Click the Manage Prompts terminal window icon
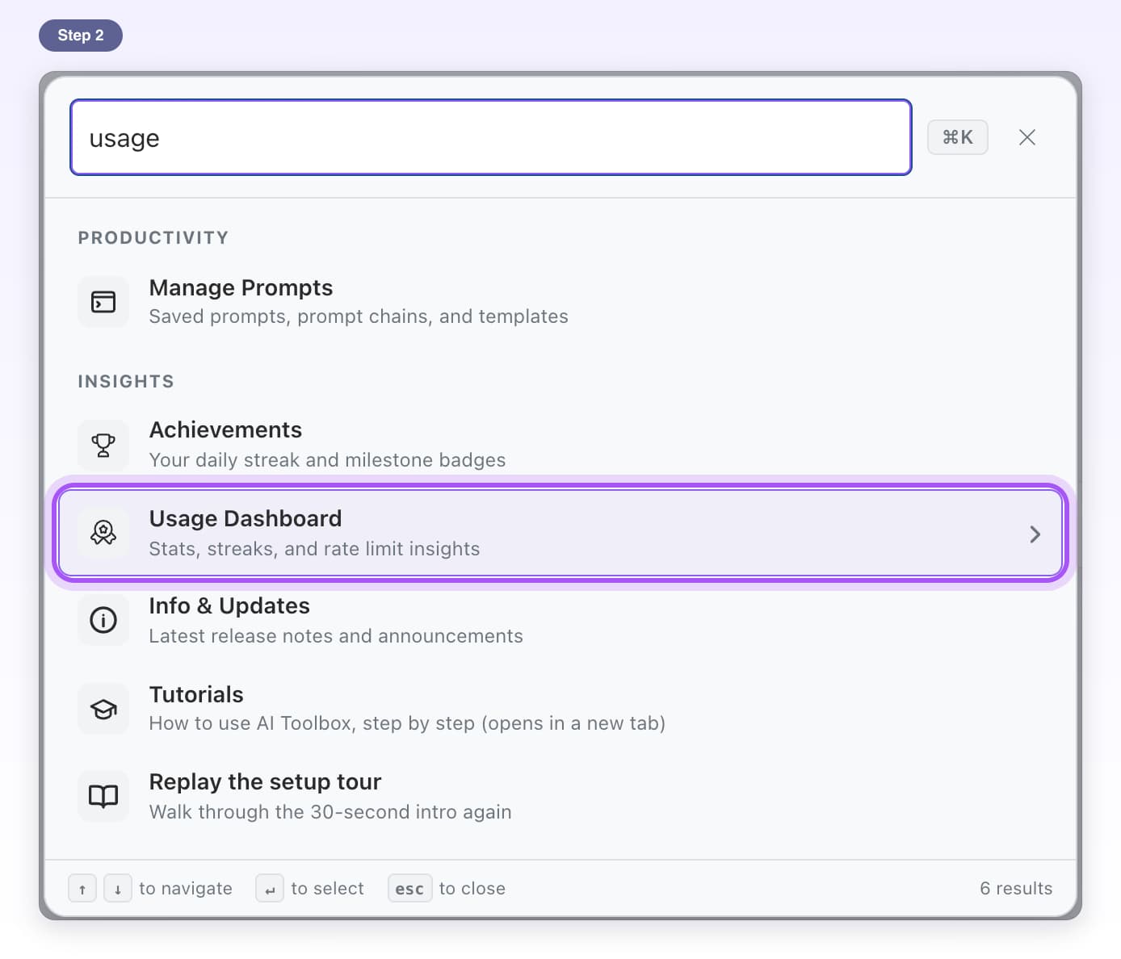The height and width of the screenshot is (959, 1121). [x=103, y=302]
